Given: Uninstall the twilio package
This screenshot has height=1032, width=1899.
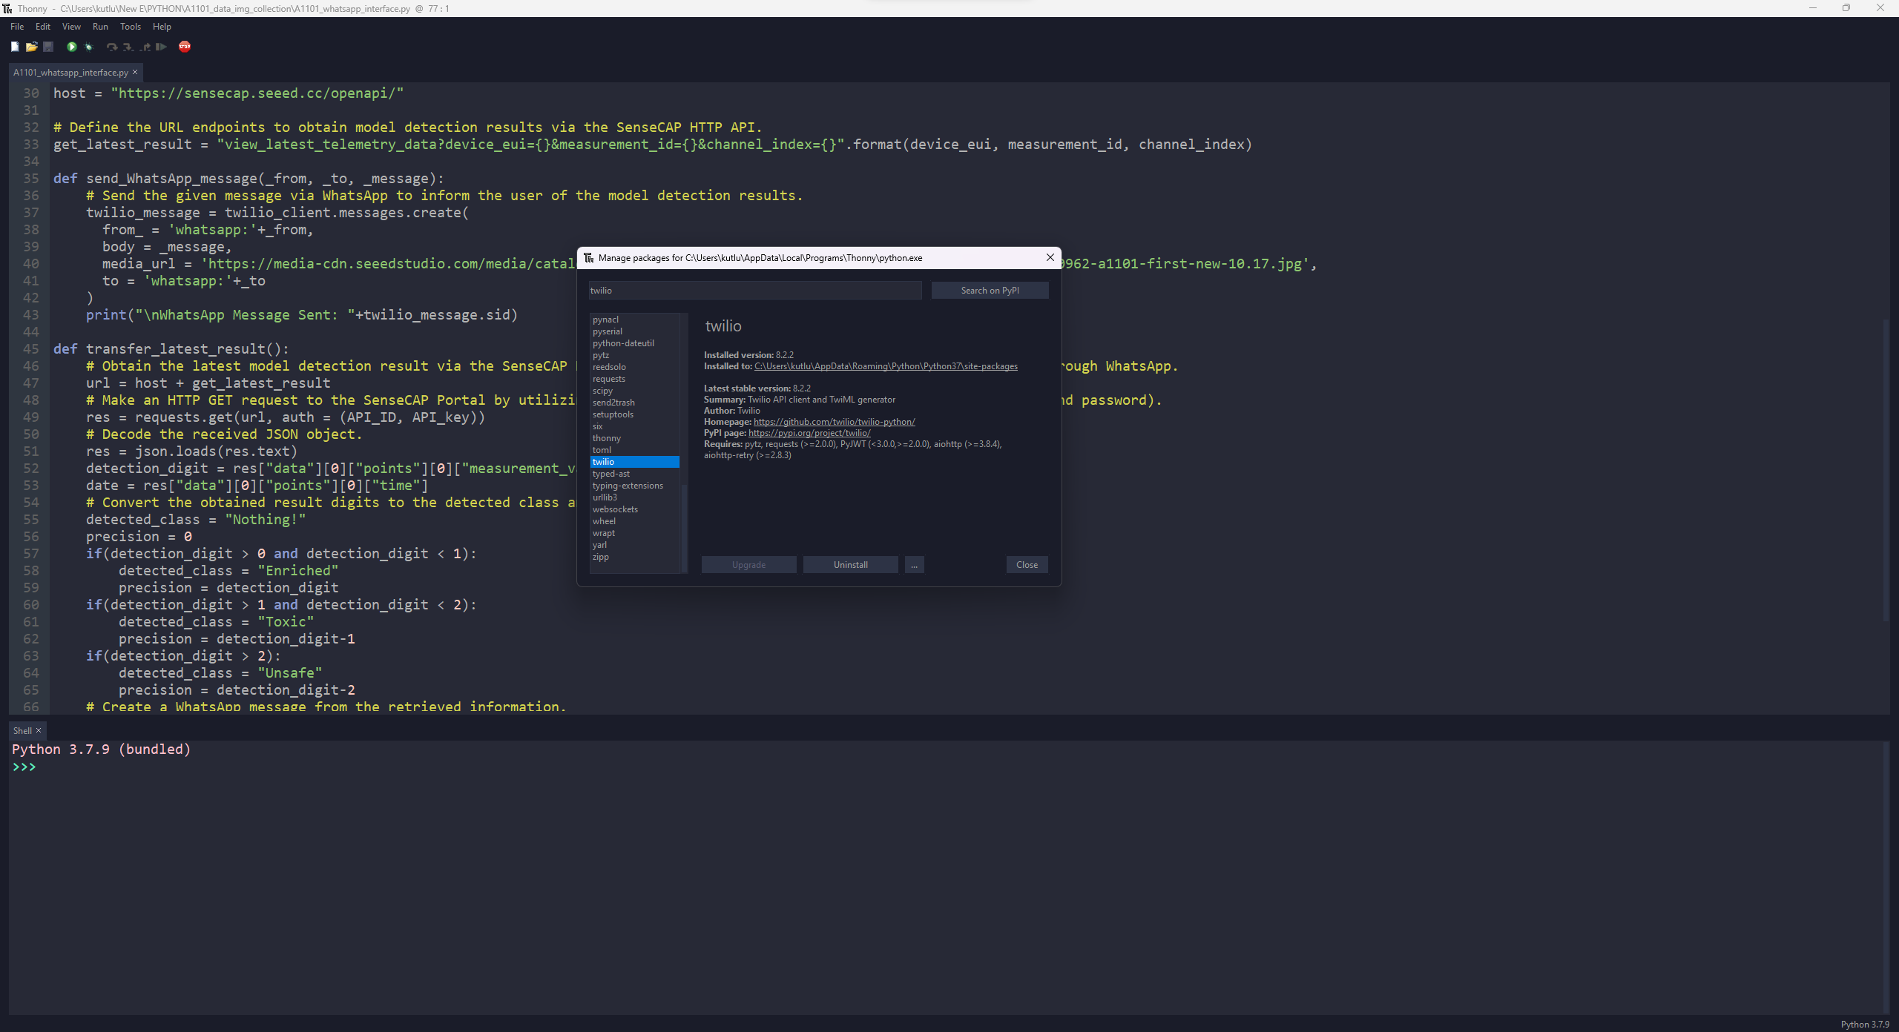Looking at the screenshot, I should coord(850,564).
